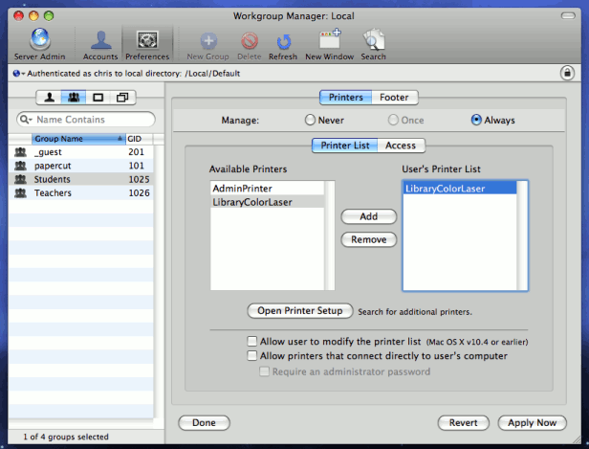The width and height of the screenshot is (589, 449).
Task: Select the Teachers group
Action: (80, 193)
